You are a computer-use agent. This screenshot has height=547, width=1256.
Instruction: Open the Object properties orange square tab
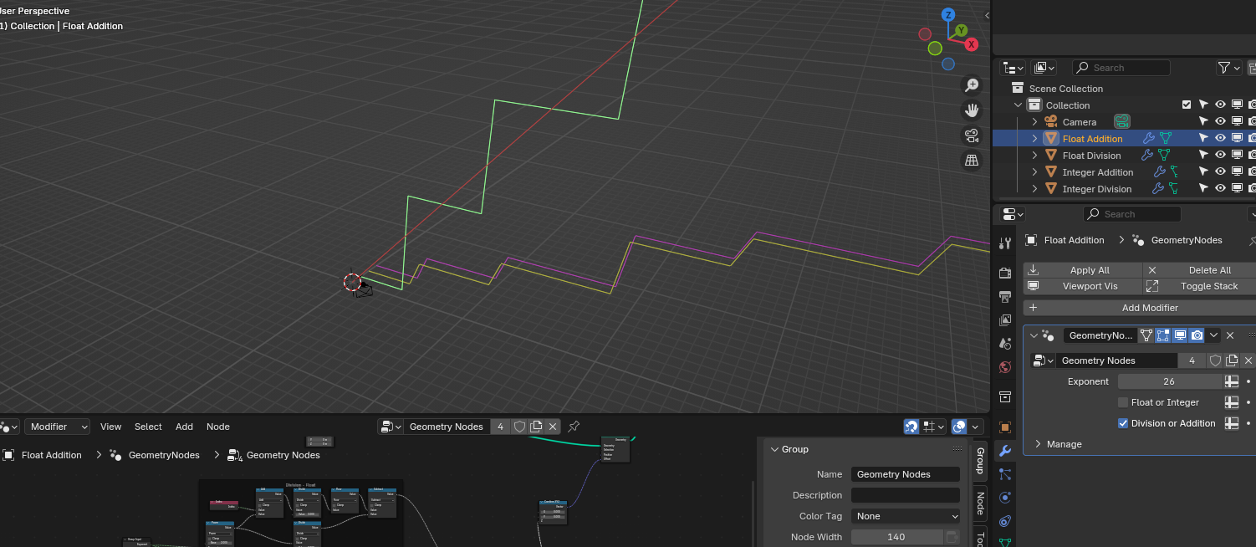(x=1005, y=427)
